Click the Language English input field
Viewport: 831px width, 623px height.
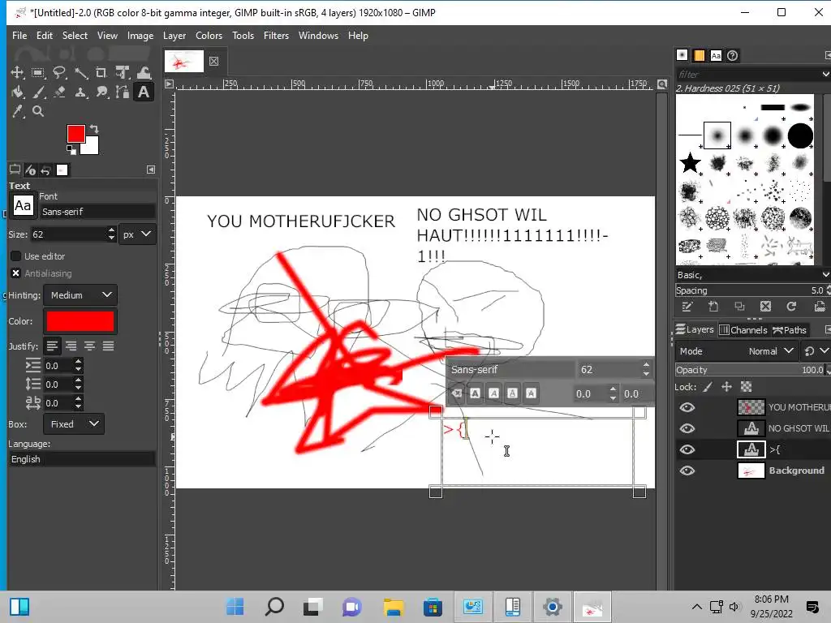(82, 459)
